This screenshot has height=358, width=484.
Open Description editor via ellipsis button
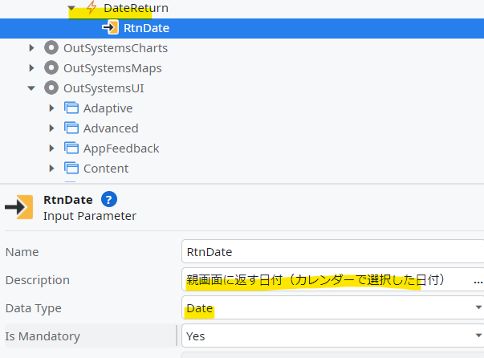click(478, 280)
